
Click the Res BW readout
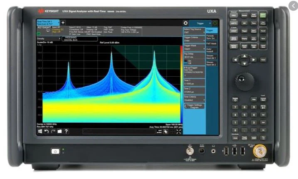(45, 127)
